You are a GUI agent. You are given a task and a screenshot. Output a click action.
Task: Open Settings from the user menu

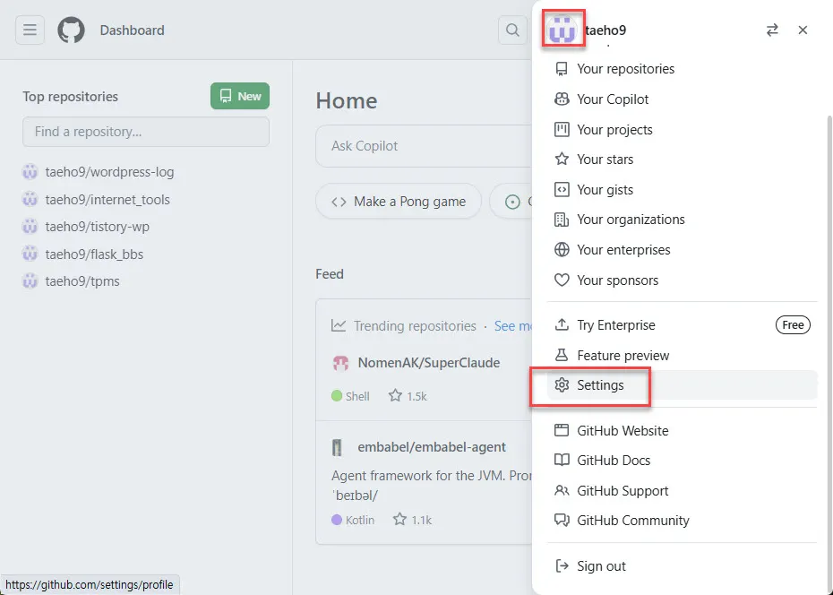point(600,385)
